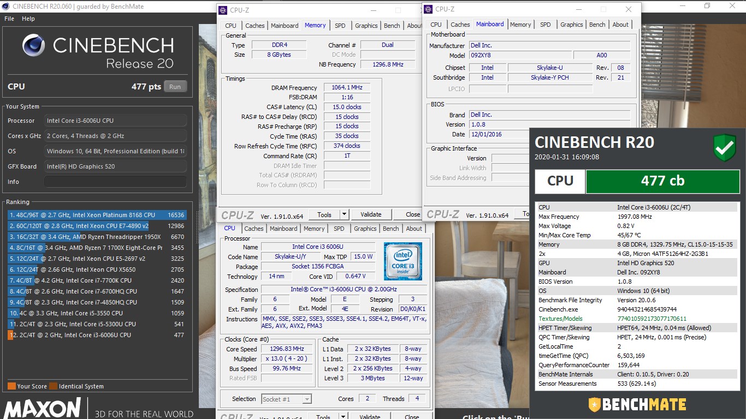The width and height of the screenshot is (746, 419).
Task: Minimize the CPU-Z Memory window
Action: 373,10
